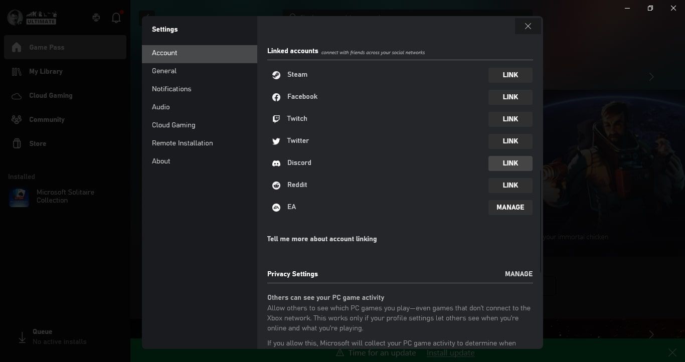
Task: Click the 'Installed' section label
Action: point(22,177)
